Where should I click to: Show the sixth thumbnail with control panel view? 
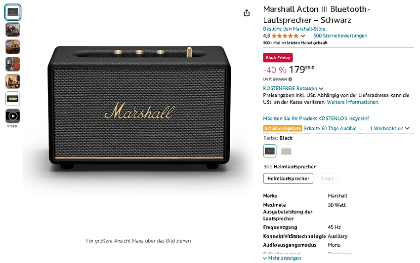coord(13,99)
